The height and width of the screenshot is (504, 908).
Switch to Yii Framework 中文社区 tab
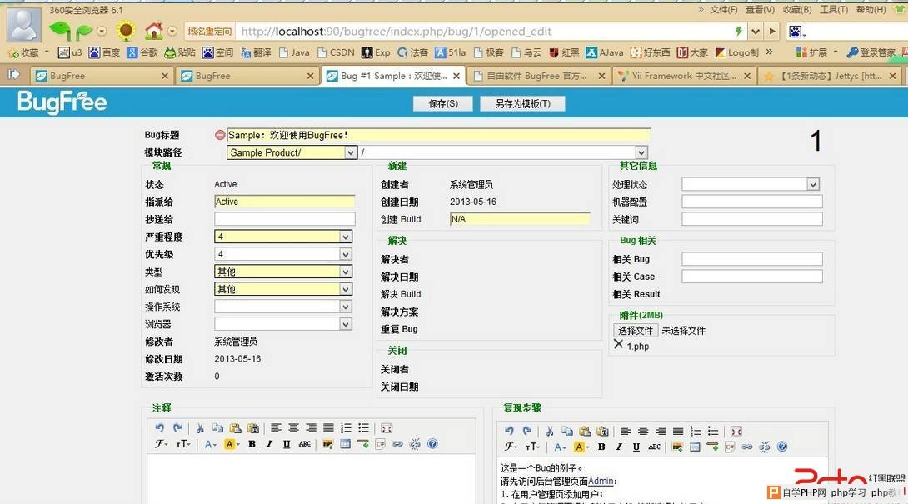[684, 76]
